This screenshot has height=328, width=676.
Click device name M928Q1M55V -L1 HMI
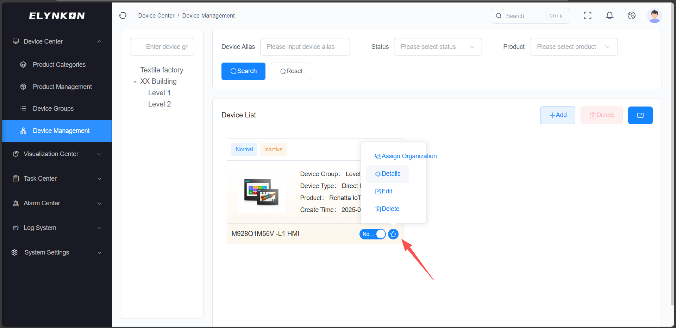click(265, 234)
